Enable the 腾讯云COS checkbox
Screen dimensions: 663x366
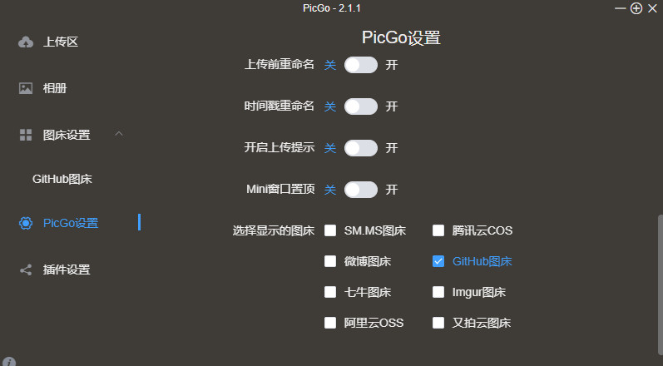tap(438, 230)
